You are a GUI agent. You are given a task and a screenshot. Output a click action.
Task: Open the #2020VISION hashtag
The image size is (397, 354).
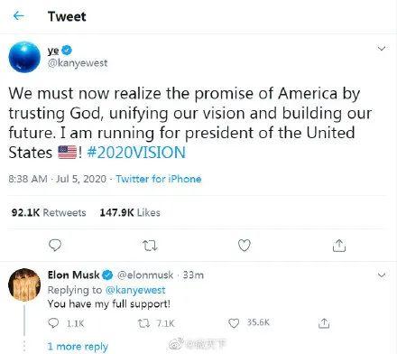point(136,153)
